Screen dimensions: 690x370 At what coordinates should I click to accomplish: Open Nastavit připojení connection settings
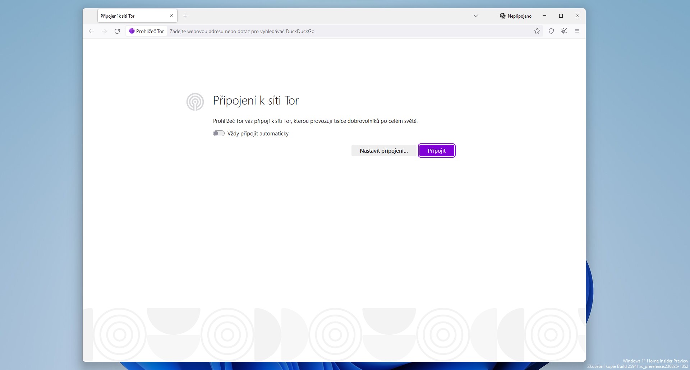pyautogui.click(x=384, y=151)
